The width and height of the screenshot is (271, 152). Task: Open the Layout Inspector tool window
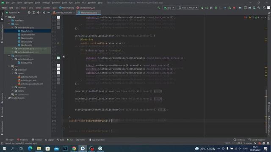257,140
